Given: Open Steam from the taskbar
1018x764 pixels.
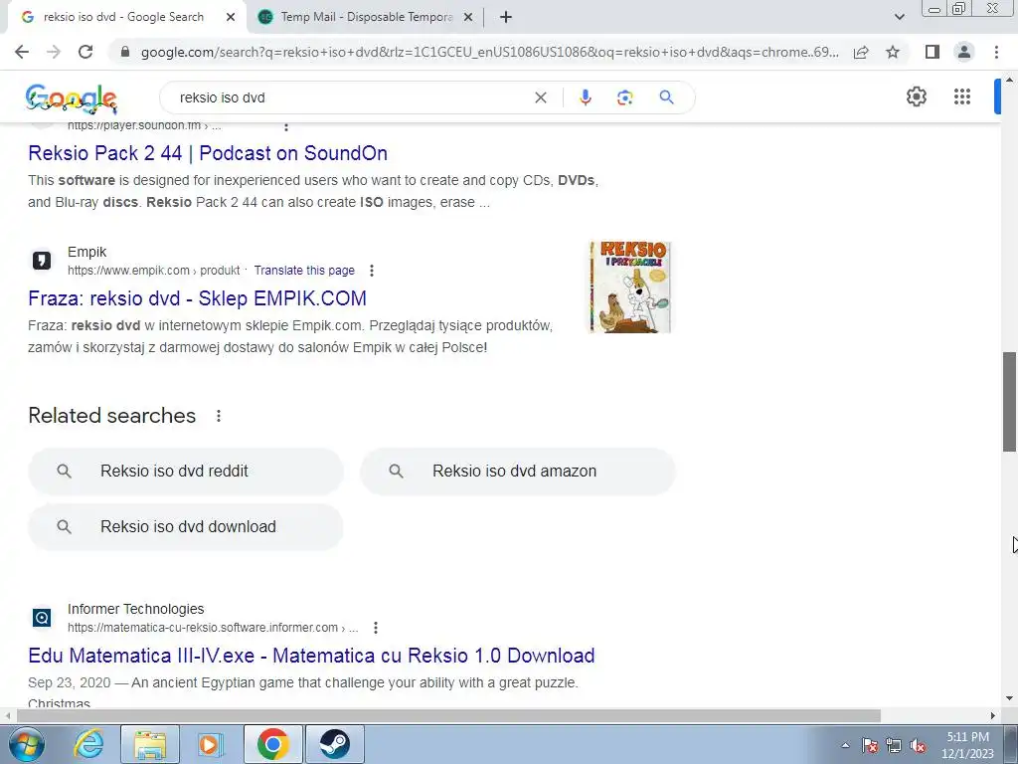Looking at the screenshot, I should point(334,744).
